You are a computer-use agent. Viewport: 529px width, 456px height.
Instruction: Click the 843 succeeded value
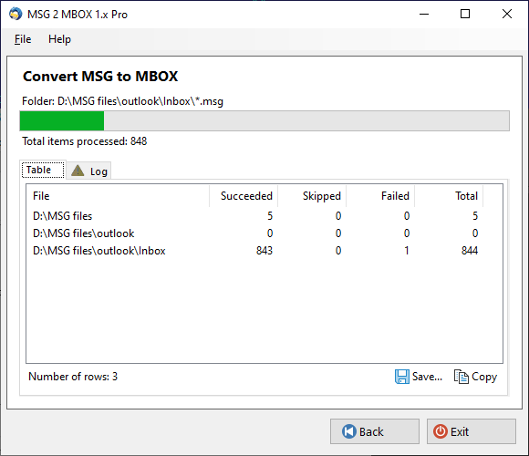click(x=264, y=251)
